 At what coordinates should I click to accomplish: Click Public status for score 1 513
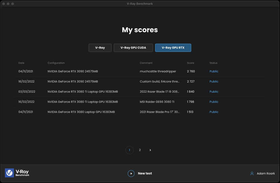point(214,112)
